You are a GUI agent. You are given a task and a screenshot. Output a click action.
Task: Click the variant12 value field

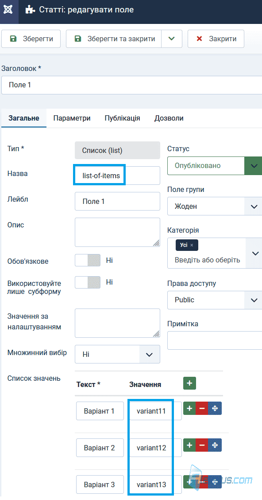(155, 448)
